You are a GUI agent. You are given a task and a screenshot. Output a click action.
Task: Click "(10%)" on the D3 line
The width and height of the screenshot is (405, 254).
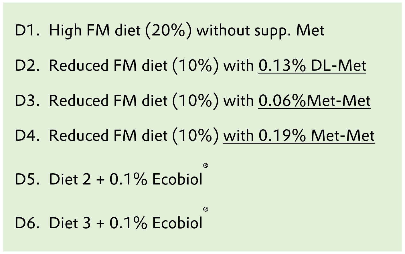(195, 101)
